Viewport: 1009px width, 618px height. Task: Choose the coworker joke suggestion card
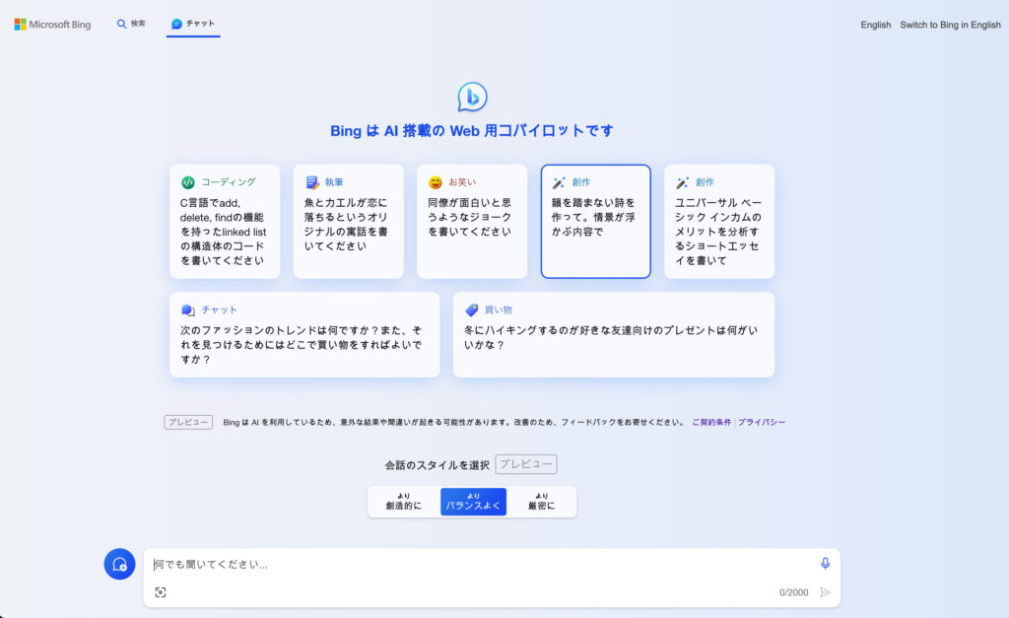click(472, 222)
